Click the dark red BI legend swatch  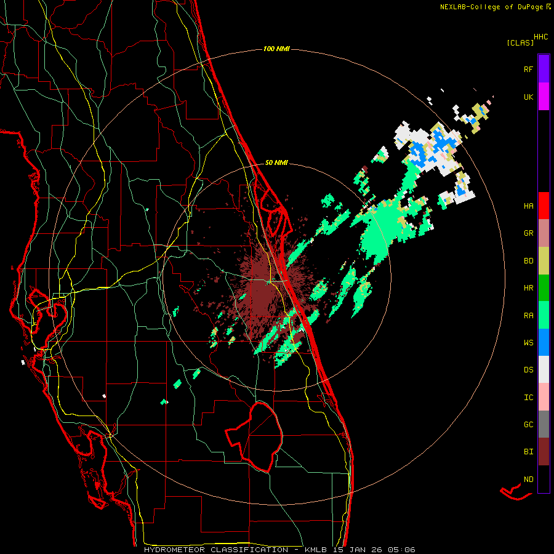coord(544,452)
